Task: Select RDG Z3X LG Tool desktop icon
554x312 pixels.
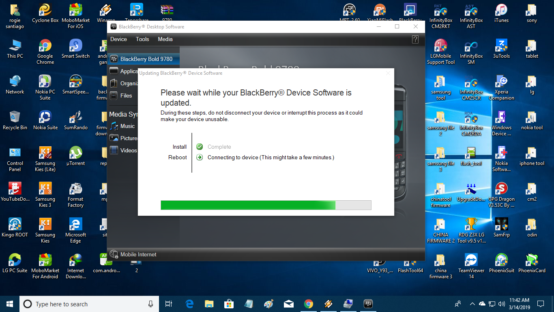Action: 471,231
